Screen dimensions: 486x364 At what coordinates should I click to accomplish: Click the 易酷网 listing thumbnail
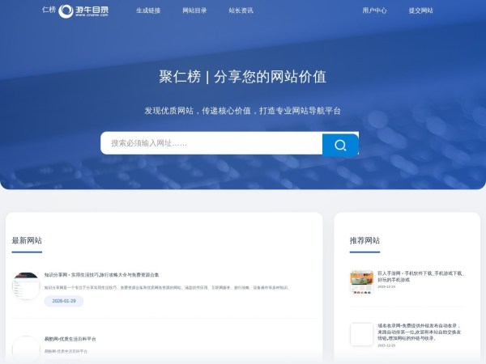click(26, 348)
